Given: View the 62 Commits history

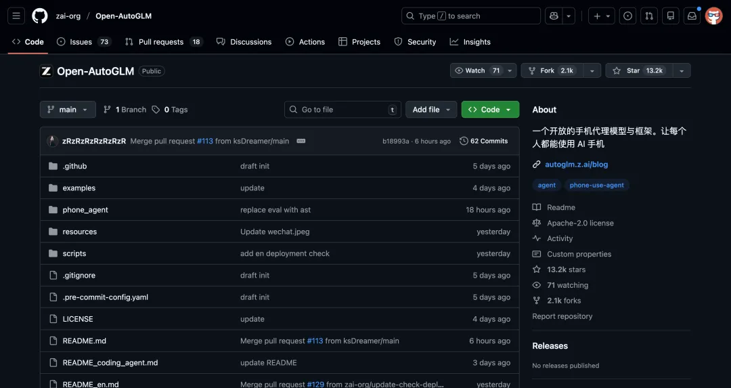Looking at the screenshot, I should (x=484, y=141).
